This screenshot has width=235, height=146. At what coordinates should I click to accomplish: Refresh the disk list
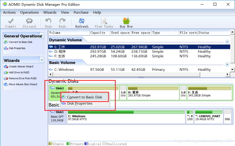click(82, 23)
